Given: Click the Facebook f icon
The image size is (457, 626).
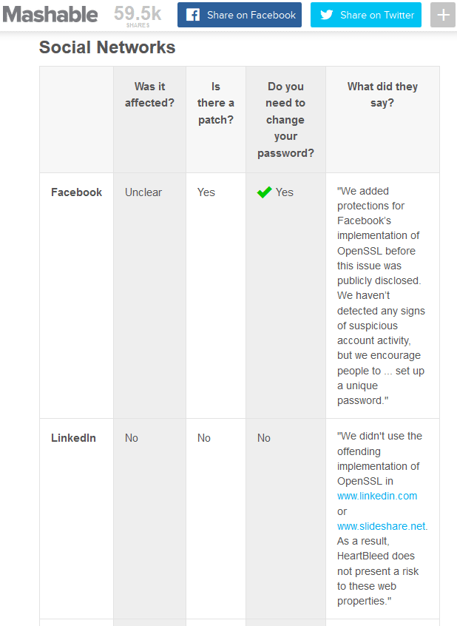Looking at the screenshot, I should [x=193, y=16].
